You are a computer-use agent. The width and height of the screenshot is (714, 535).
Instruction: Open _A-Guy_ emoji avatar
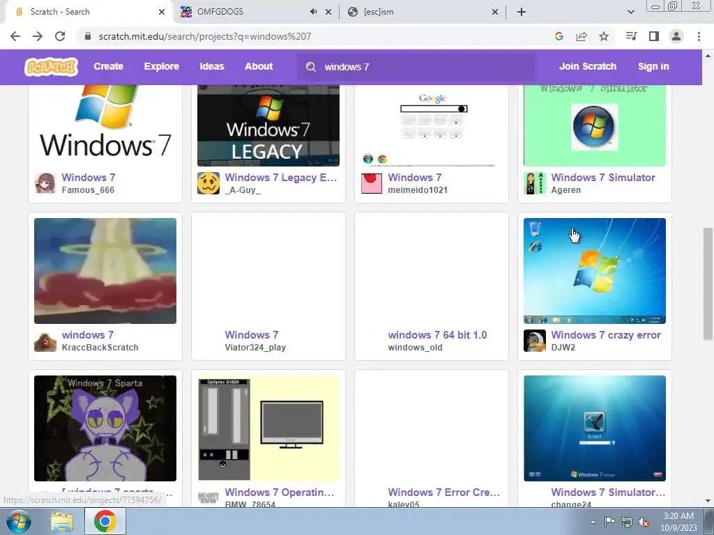(x=208, y=183)
